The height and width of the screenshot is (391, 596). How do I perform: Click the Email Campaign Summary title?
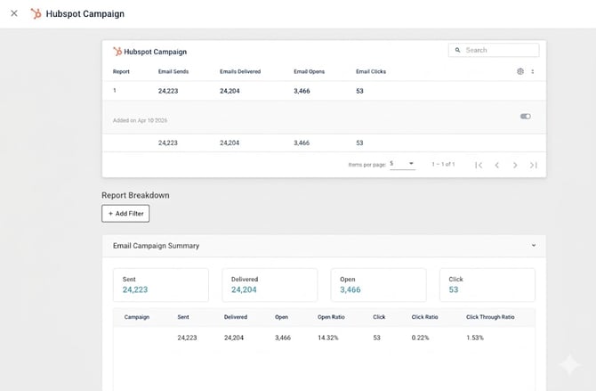click(x=156, y=246)
